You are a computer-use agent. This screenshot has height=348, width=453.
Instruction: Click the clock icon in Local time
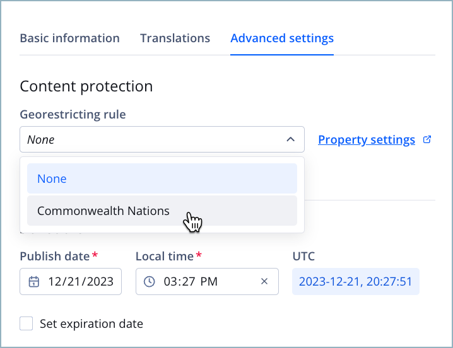(x=150, y=282)
